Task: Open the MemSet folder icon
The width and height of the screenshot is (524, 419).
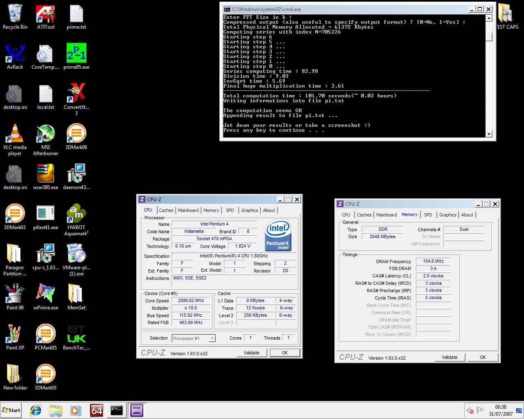Action: [76, 297]
